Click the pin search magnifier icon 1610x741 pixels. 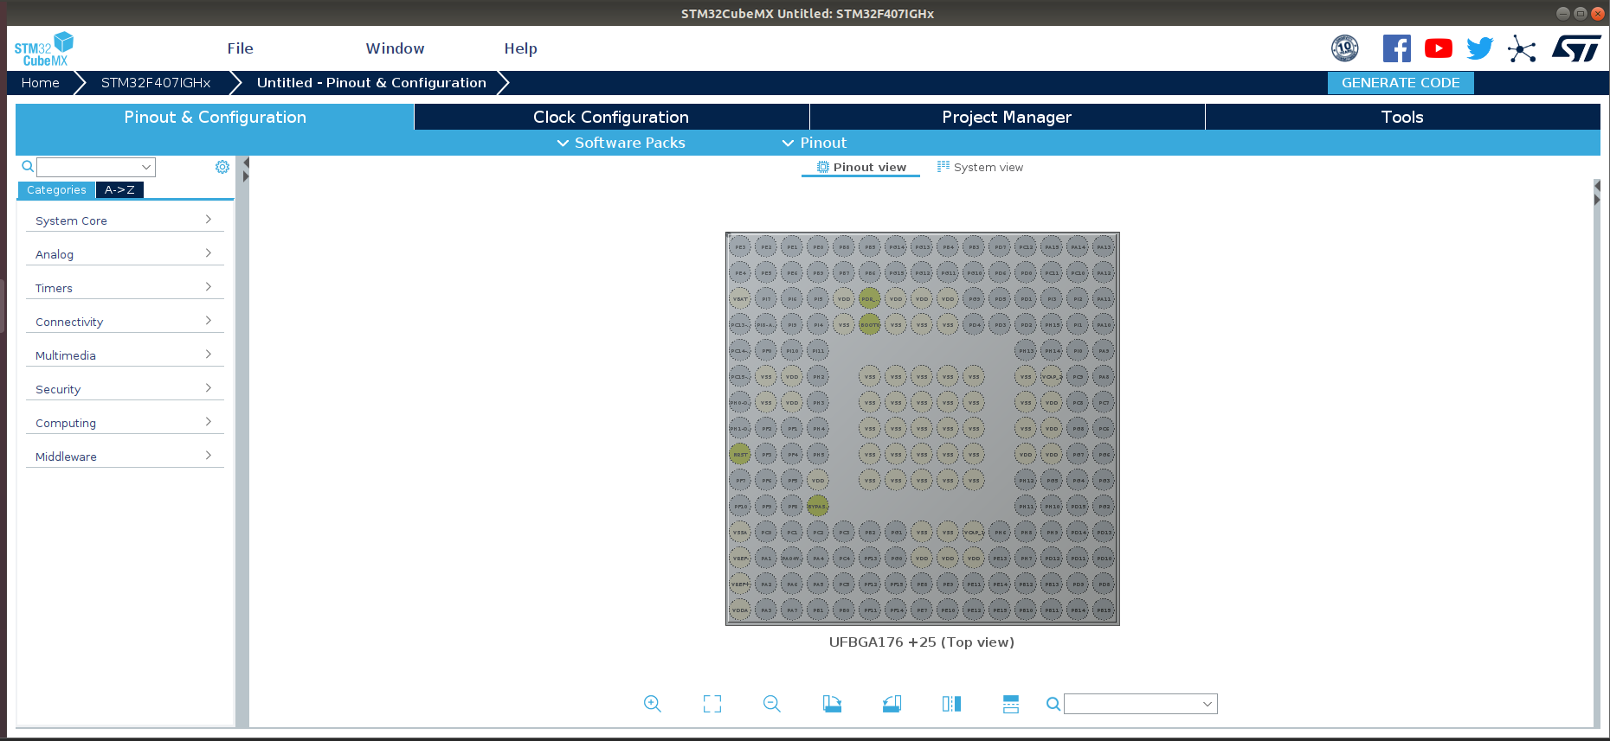click(x=1053, y=704)
